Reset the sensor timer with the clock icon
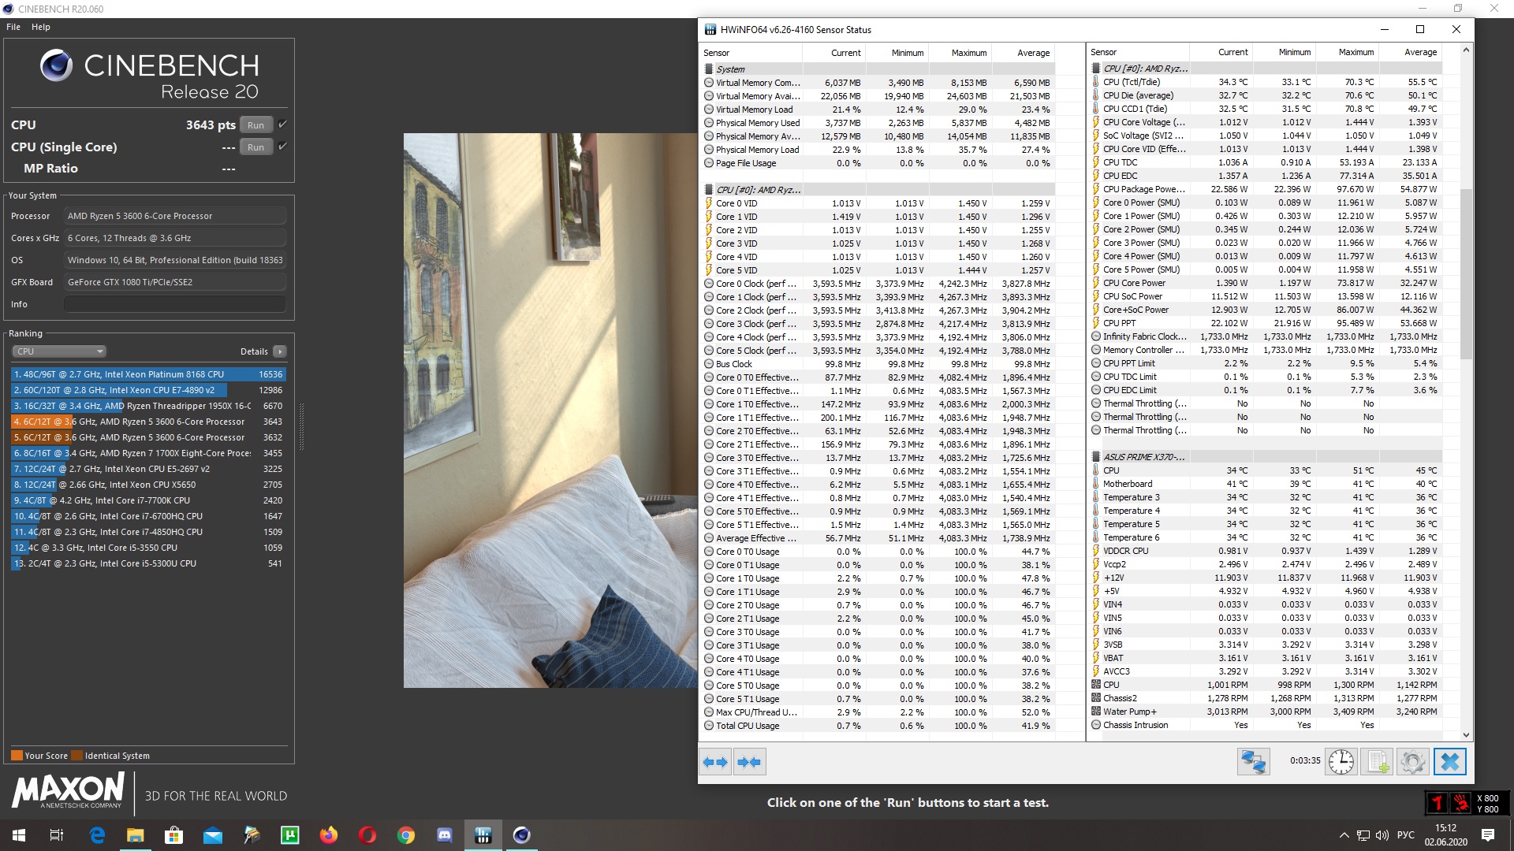The height and width of the screenshot is (851, 1514). click(1341, 762)
